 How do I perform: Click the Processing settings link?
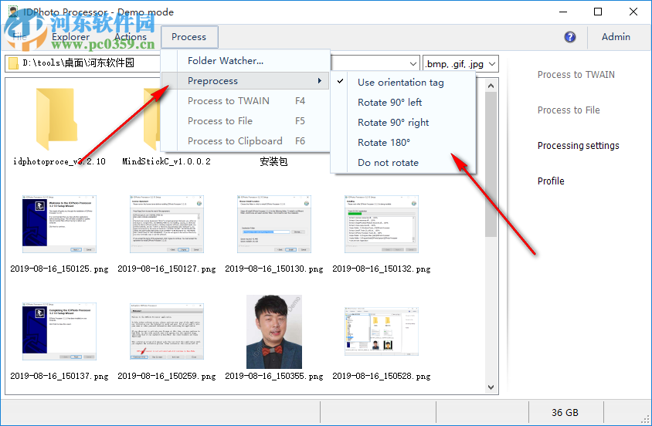point(578,146)
